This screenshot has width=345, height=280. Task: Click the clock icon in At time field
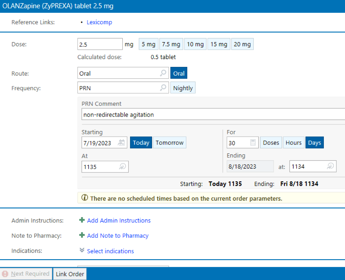point(123,167)
